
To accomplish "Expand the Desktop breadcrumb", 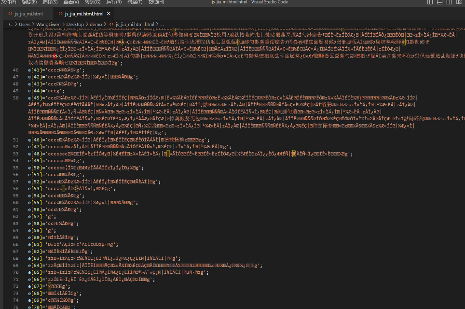I will pyautogui.click(x=75, y=24).
